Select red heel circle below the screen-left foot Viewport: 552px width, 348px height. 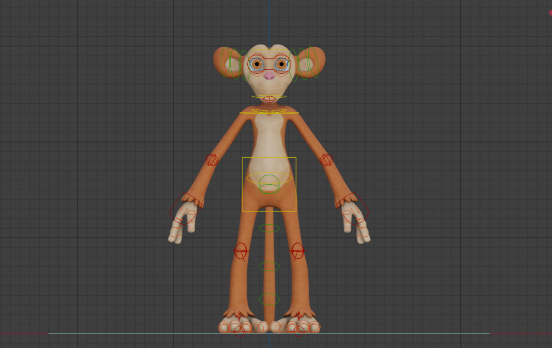tap(239, 331)
